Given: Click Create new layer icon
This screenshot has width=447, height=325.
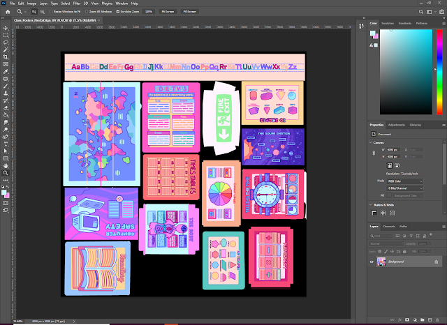Looking at the screenshot, I should pos(430,320).
